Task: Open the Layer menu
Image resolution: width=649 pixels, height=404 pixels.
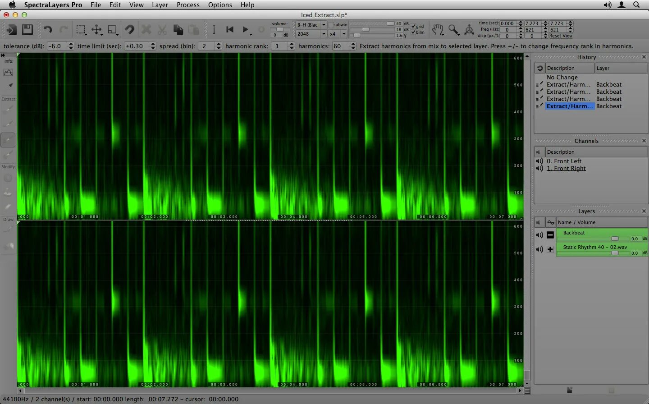Action: coord(160,5)
